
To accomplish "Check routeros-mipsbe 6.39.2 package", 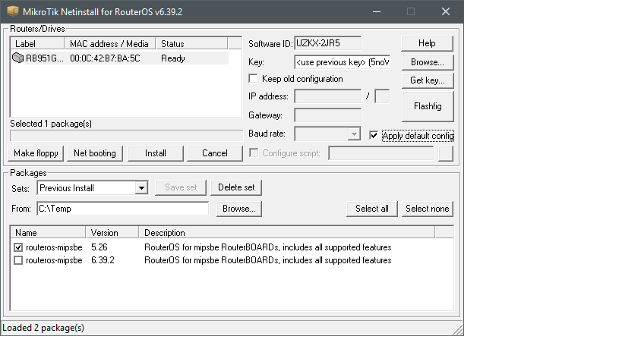I will coord(18,260).
